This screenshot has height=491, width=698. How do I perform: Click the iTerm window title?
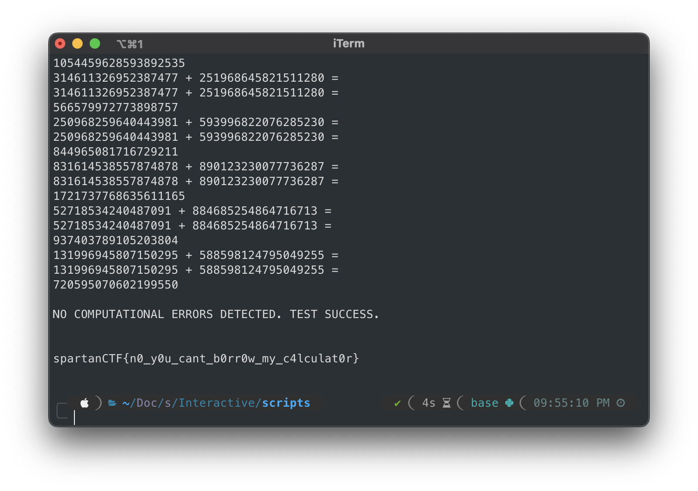point(349,43)
